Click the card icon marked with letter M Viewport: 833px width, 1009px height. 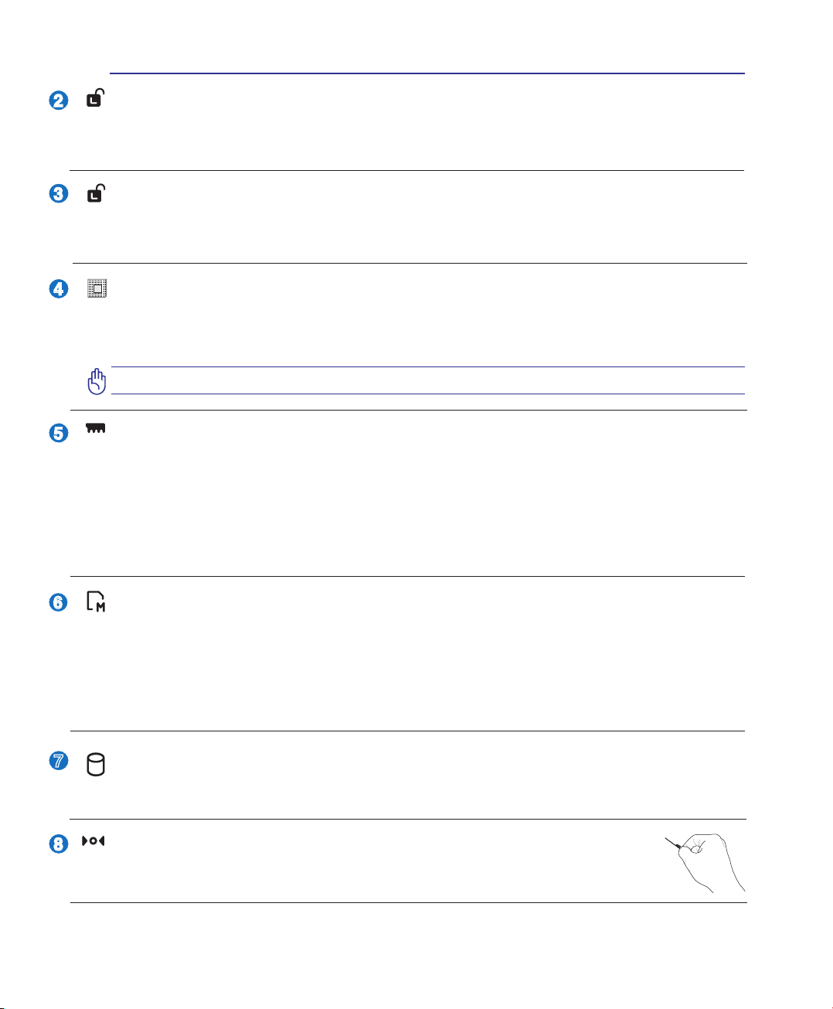tap(96, 602)
